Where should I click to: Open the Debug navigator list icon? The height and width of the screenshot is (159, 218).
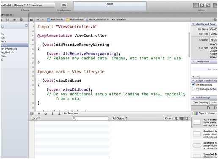8,20
